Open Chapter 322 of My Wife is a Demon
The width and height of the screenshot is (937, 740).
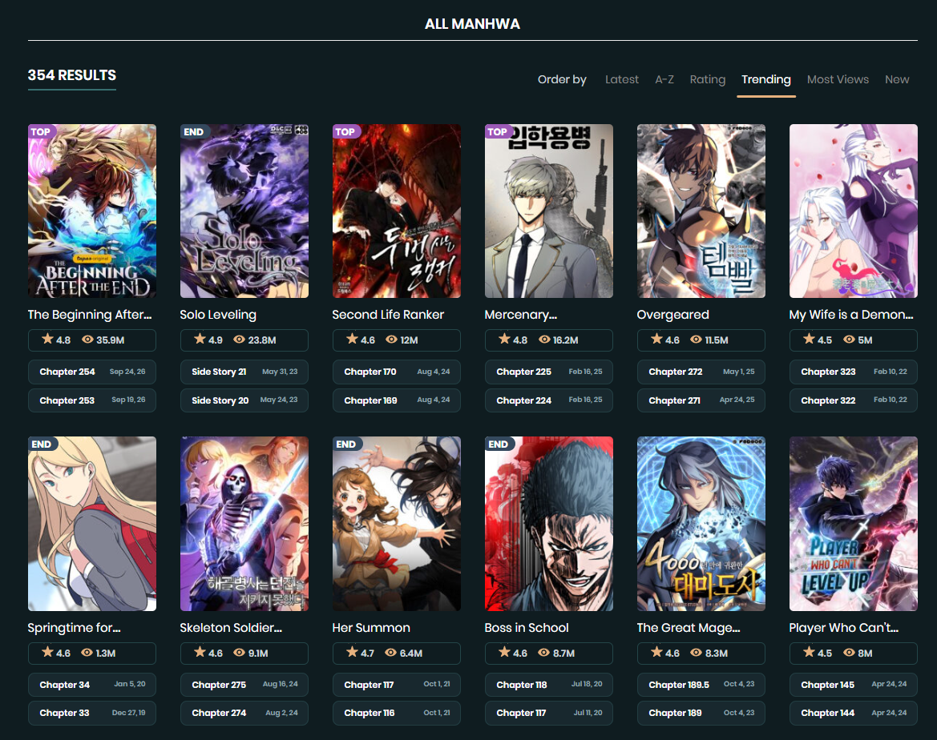point(854,400)
